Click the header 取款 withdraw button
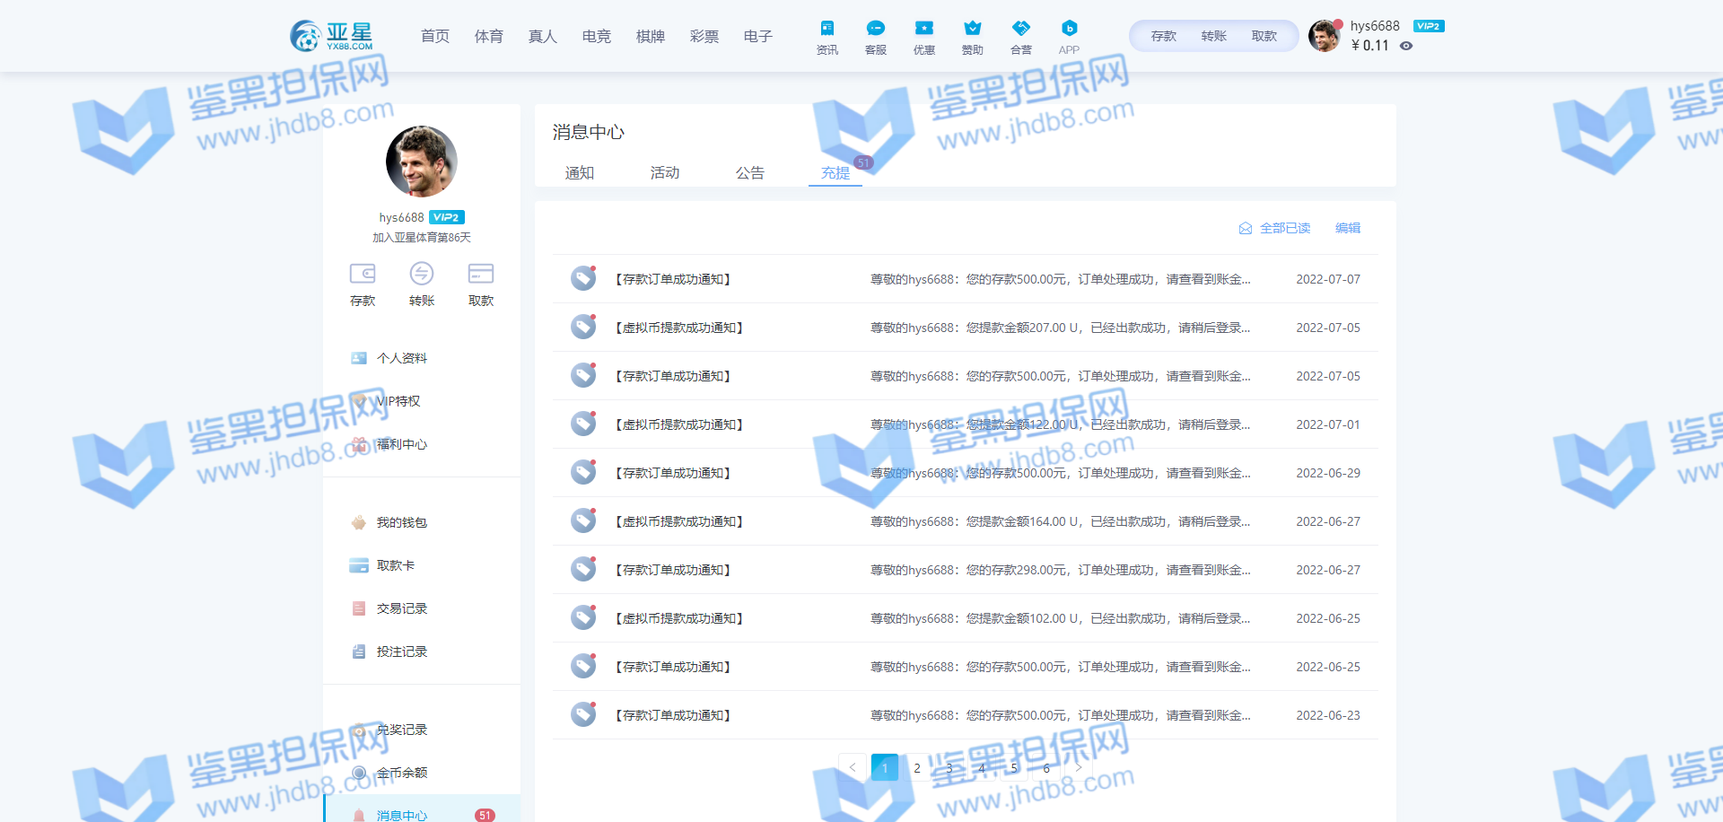The width and height of the screenshot is (1723, 822). (1264, 36)
